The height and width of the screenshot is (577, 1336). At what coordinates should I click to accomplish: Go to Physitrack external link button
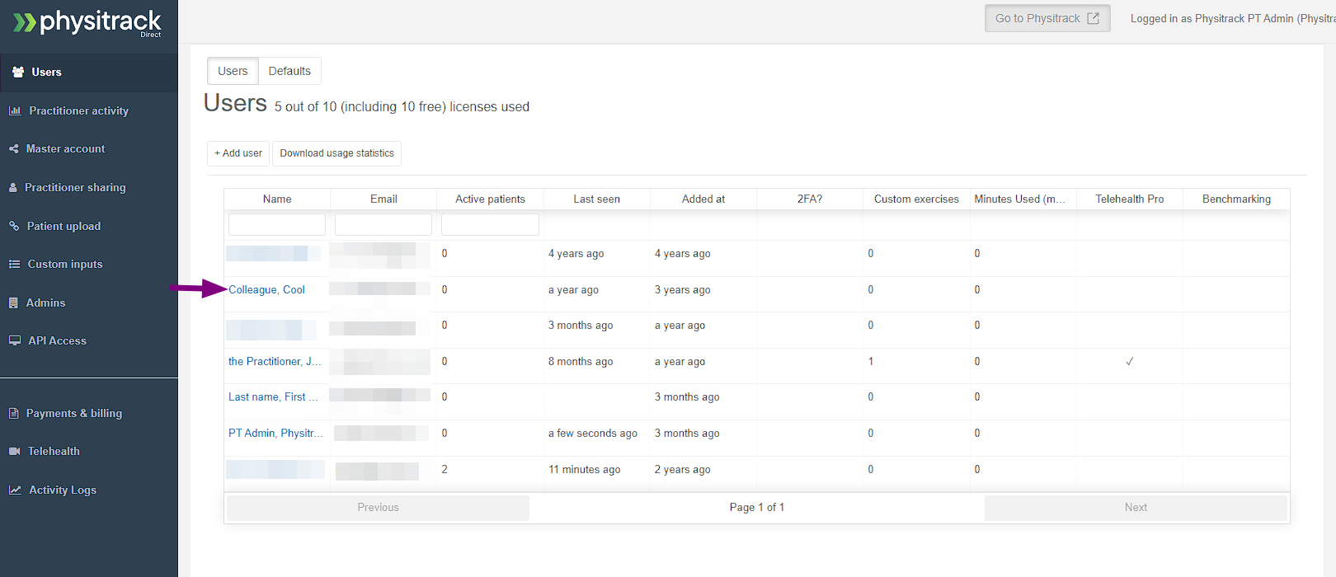coord(1047,18)
